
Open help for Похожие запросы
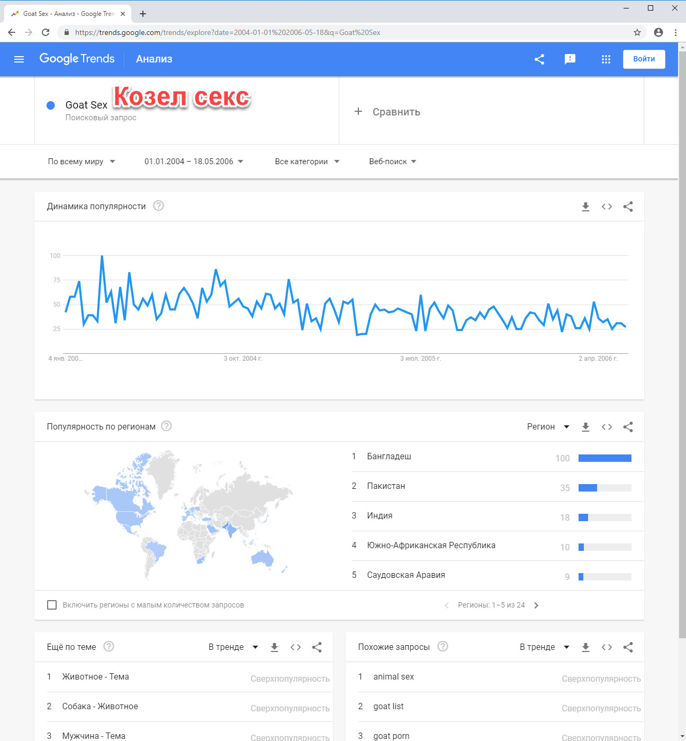click(443, 646)
